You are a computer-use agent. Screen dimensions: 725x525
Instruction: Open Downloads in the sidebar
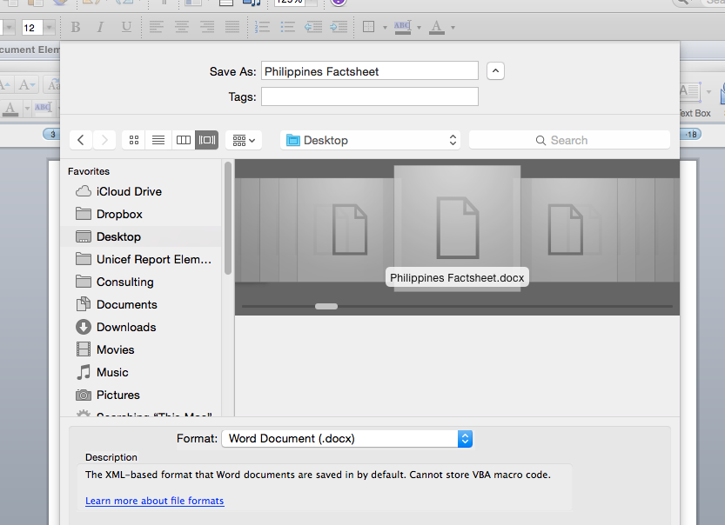click(125, 327)
